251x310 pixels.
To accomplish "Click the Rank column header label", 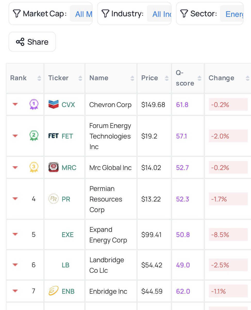I will pos(18,78).
